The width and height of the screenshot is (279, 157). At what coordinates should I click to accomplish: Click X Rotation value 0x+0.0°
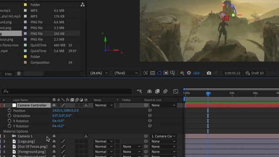pyautogui.click(x=58, y=121)
